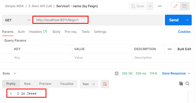Viewport: 196px width, 103px height.
Task: Expand the Send button dropdown arrow
Action: pyautogui.click(x=187, y=20)
